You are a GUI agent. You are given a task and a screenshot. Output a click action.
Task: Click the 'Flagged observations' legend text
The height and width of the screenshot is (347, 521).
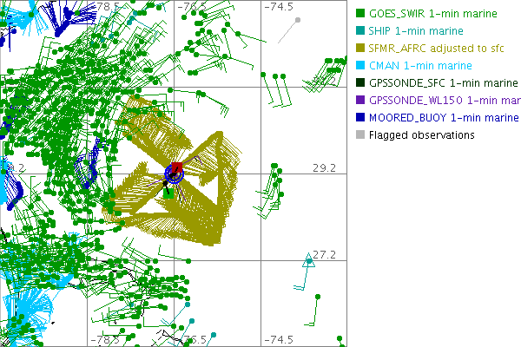click(422, 134)
